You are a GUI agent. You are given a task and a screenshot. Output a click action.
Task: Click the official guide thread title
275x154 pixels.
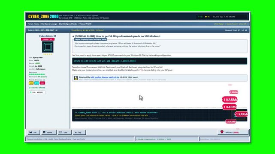pos(116,36)
